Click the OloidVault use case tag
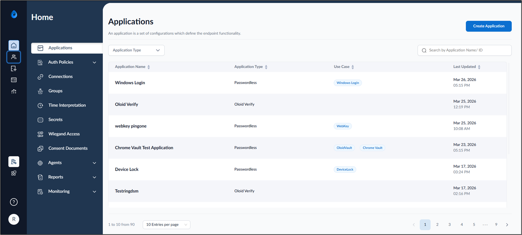 (344, 148)
